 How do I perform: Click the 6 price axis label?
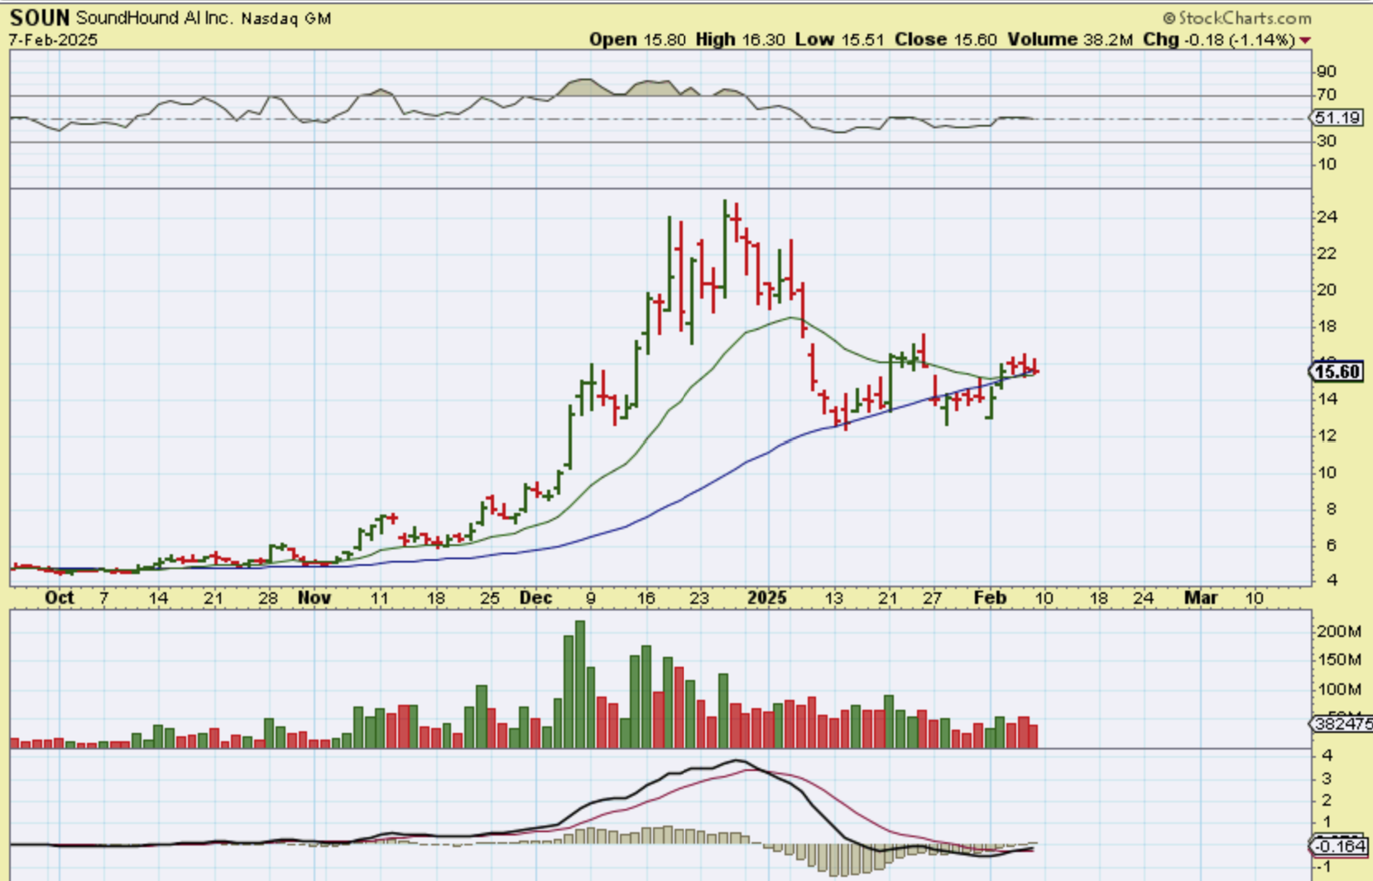tap(1332, 545)
